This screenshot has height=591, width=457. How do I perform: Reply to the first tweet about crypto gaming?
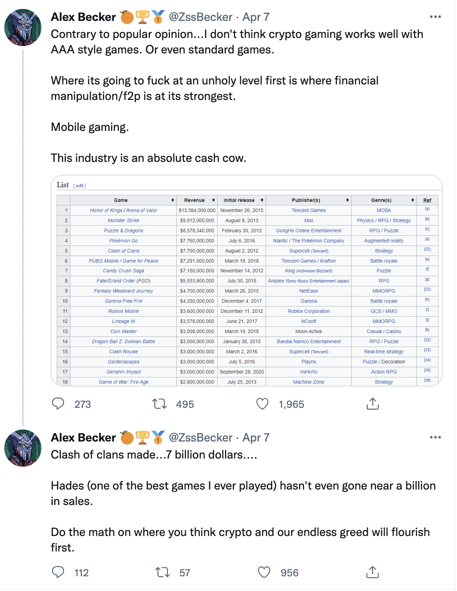[58, 404]
